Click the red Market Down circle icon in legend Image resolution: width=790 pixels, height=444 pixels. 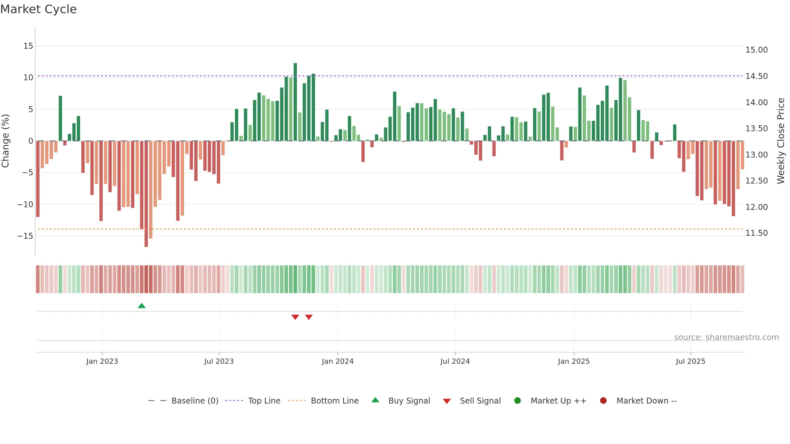click(x=603, y=401)
